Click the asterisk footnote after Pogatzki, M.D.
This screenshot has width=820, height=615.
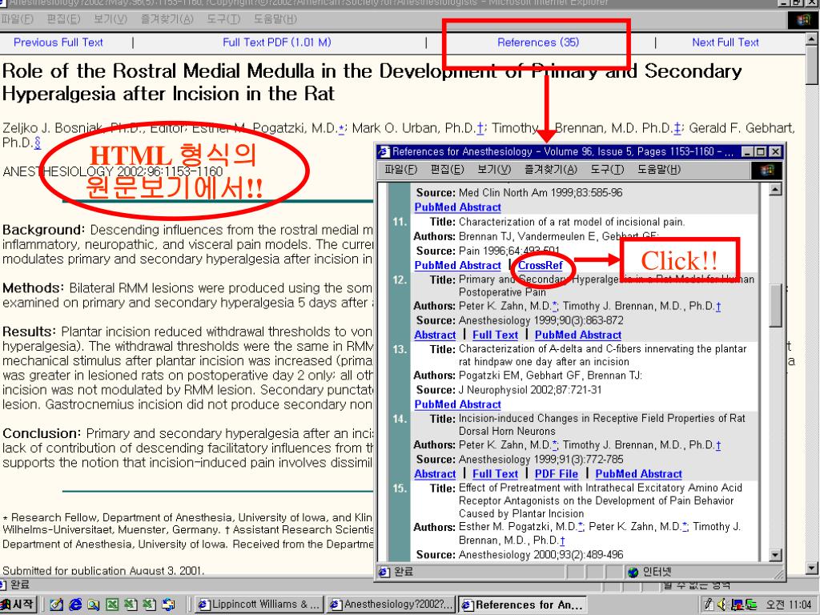pos(341,128)
